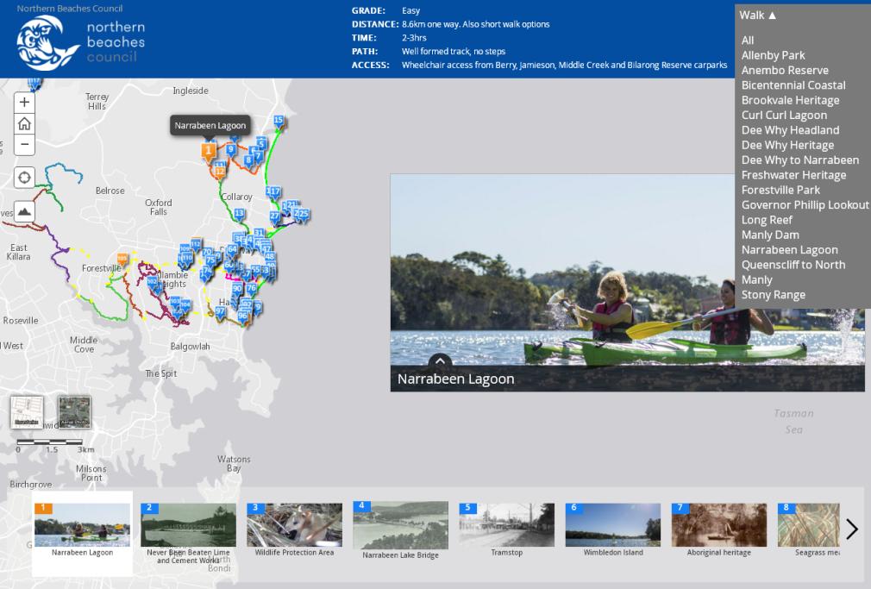Reset map to home extent
The width and height of the screenshot is (871, 589).
coord(24,123)
